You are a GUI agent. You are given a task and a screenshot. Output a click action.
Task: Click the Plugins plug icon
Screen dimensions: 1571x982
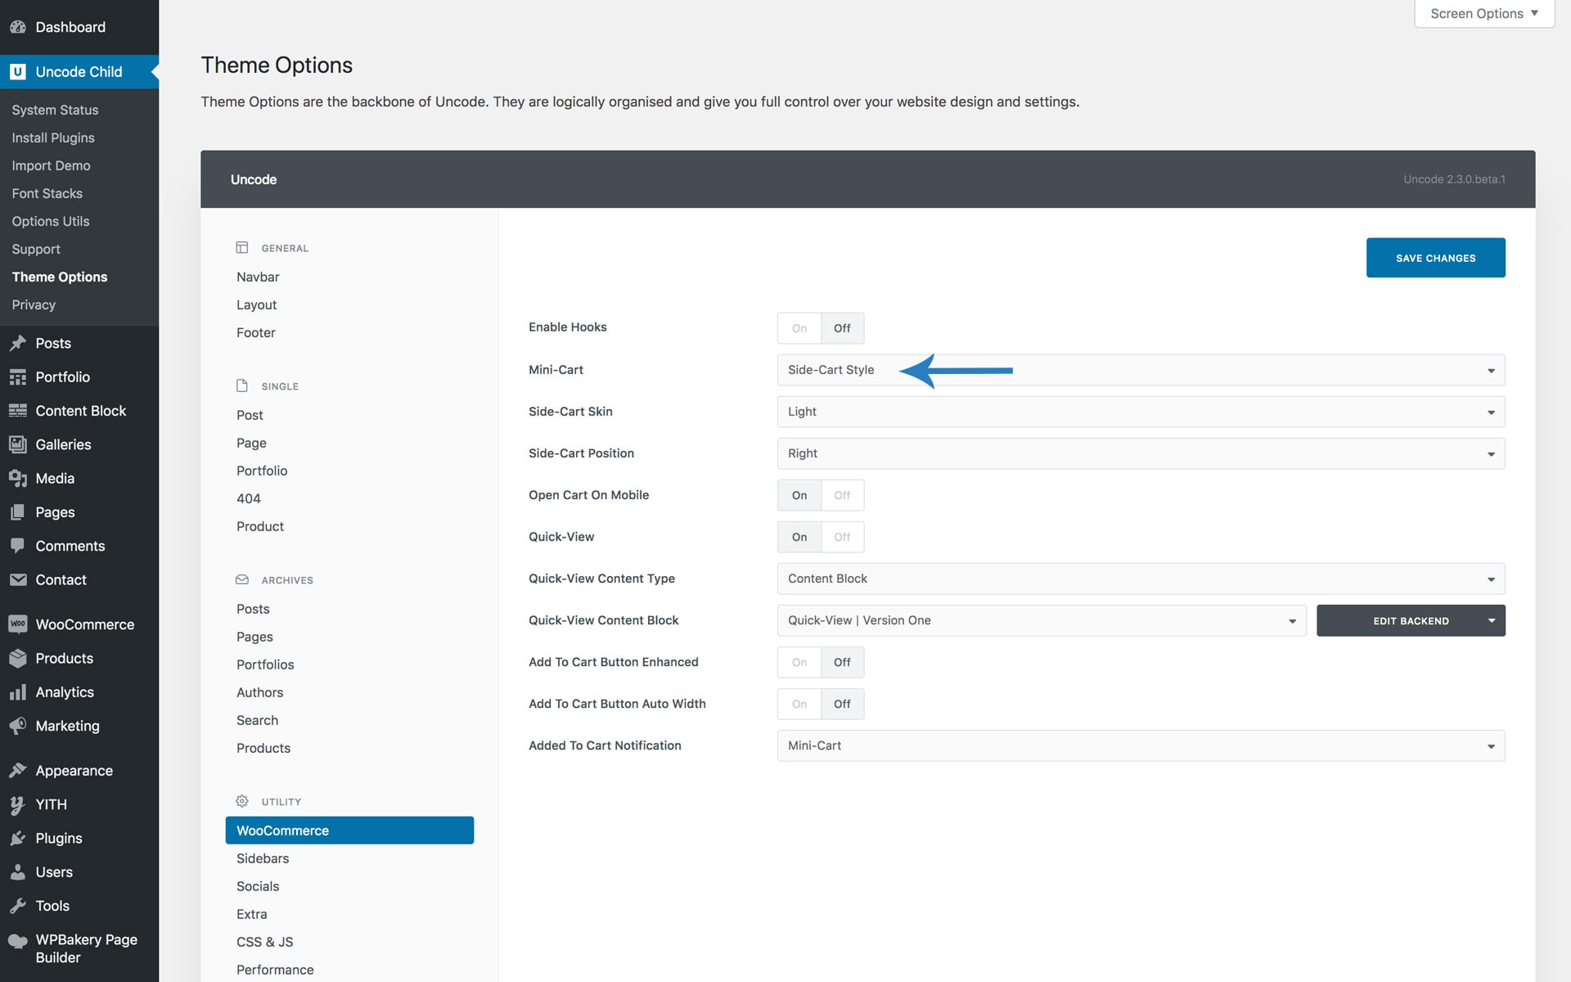click(17, 838)
